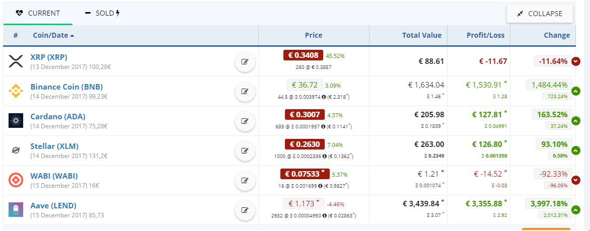Open the edit icon for XRP row
The height and width of the screenshot is (231, 590).
pos(245,62)
